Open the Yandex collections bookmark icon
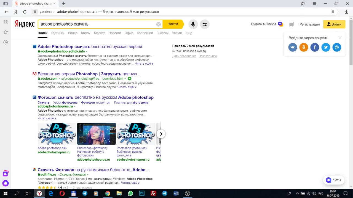The image size is (353, 198). tap(292, 24)
